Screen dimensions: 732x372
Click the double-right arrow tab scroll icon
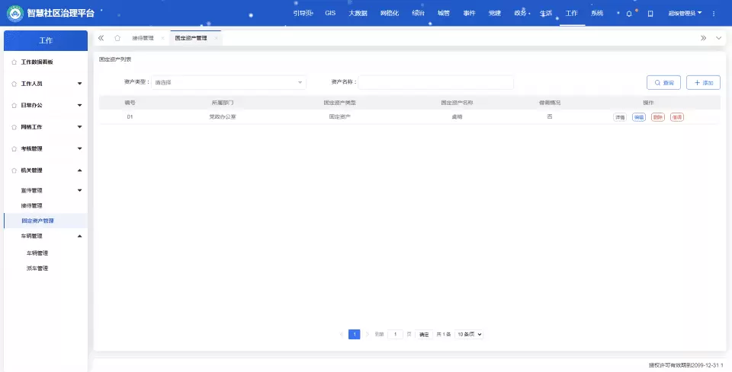[x=703, y=38]
